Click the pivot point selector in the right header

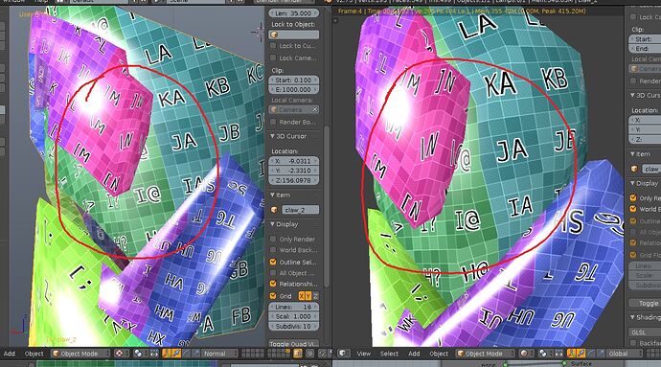(x=545, y=354)
